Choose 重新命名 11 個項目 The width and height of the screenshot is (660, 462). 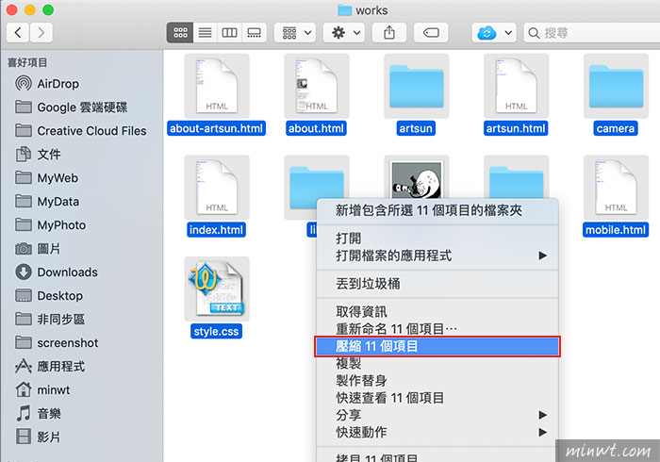[x=437, y=329]
